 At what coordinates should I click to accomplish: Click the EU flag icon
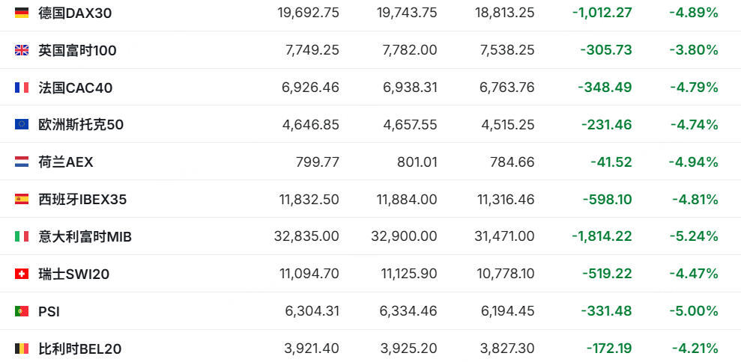point(22,125)
